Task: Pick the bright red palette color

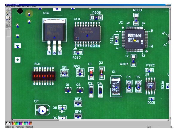Action: [13, 124]
